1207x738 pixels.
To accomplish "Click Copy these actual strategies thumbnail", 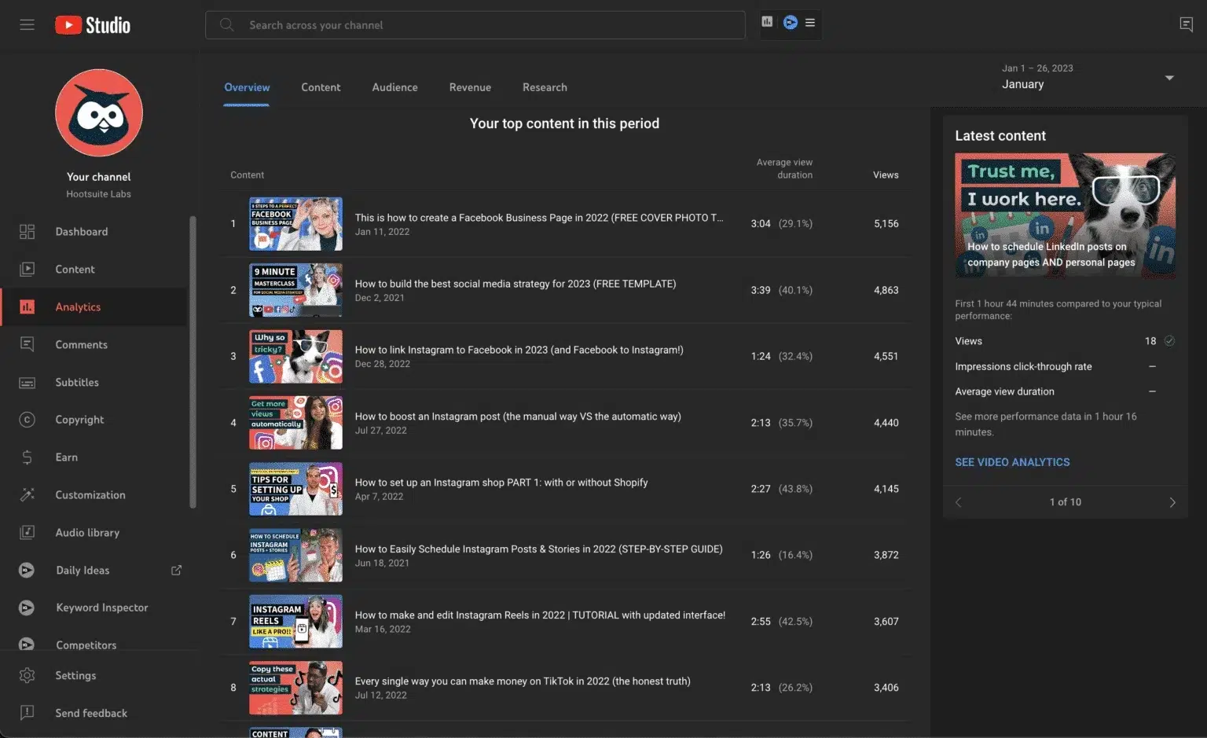I will coord(295,688).
